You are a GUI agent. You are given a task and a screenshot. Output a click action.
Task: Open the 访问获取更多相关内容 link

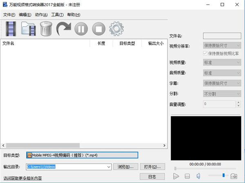[x=22, y=178]
